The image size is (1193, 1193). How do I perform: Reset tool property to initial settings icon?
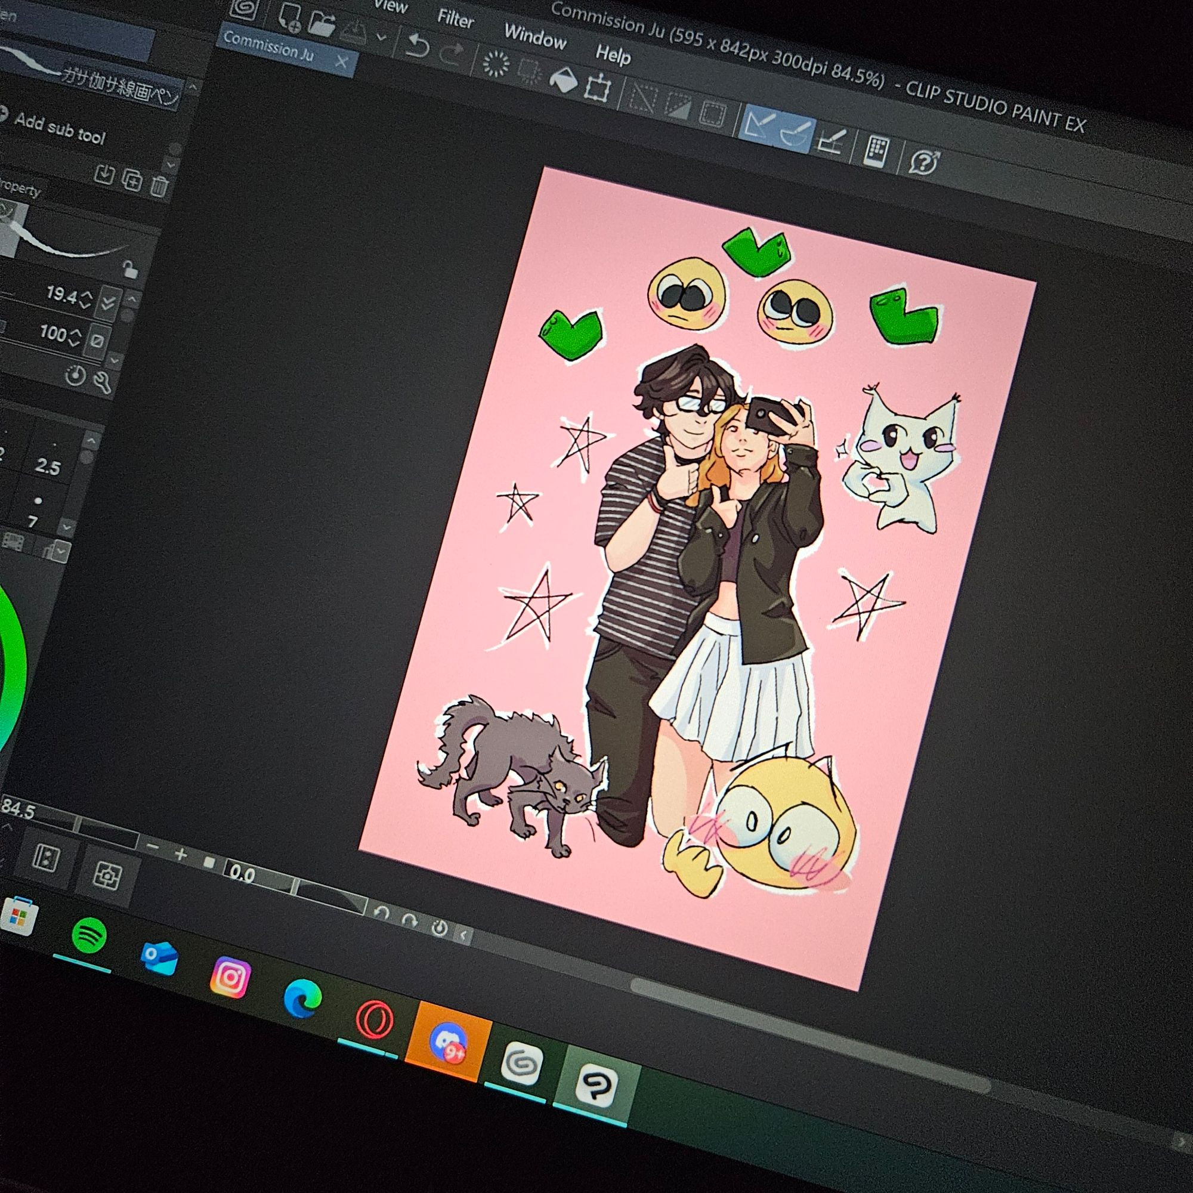click(75, 375)
